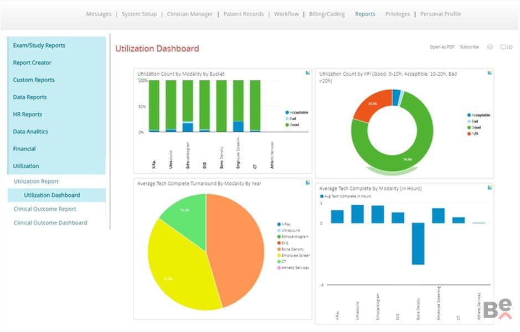Open the Patient Records menu
Screen dimensions: 520x332
(x=244, y=14)
